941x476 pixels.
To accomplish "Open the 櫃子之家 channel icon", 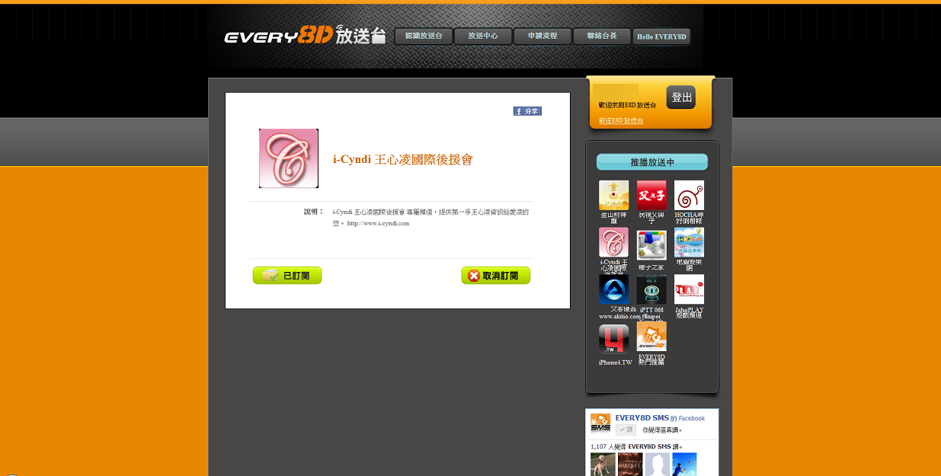I will click(651, 245).
